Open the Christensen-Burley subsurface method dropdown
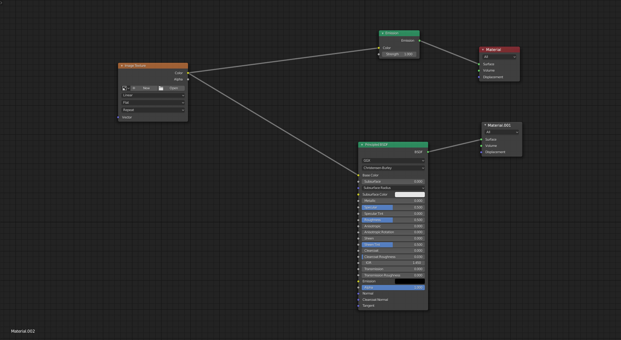621x340 pixels. coord(393,168)
